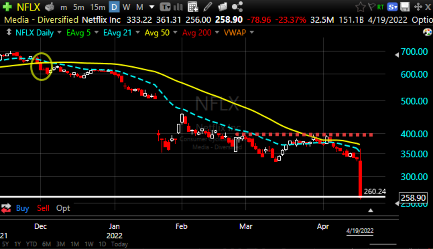Click the blue Buy button
The height and width of the screenshot is (249, 433).
(23, 208)
